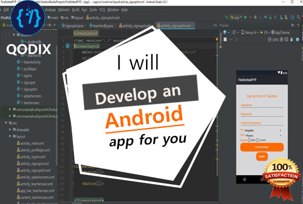Click the orange SUBMIT button in preview
This screenshot has height=204, width=303.
262,157
